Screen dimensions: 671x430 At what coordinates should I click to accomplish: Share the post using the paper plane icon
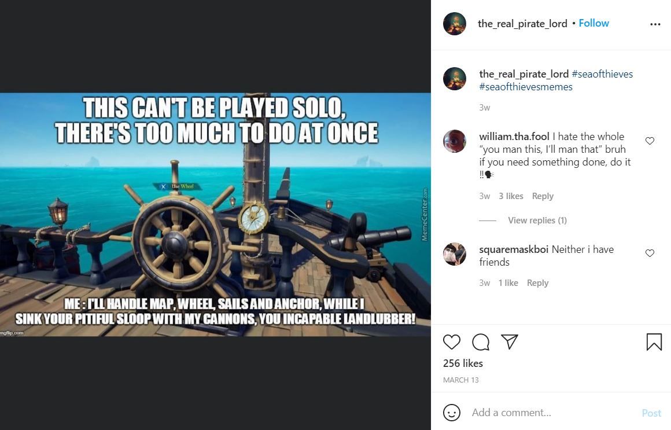click(509, 342)
